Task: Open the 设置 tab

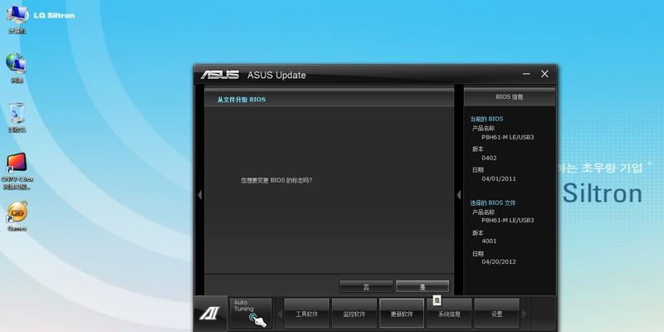Action: click(496, 314)
